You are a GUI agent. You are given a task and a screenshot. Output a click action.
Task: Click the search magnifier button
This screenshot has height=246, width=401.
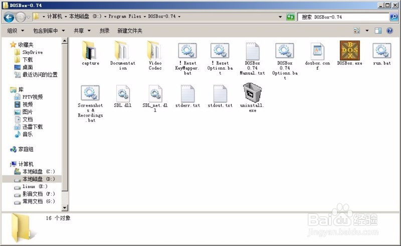coord(394,17)
